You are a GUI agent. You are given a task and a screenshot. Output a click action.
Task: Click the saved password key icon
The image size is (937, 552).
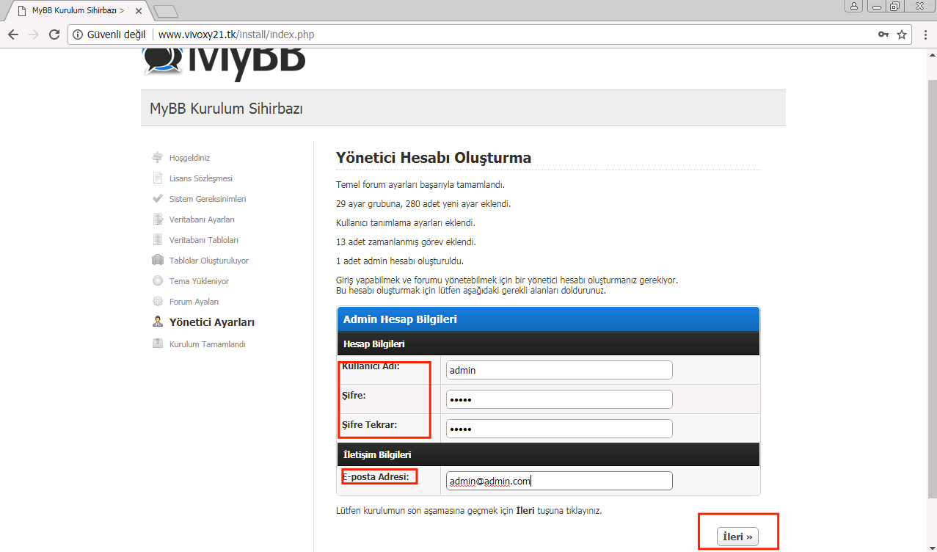(x=883, y=34)
